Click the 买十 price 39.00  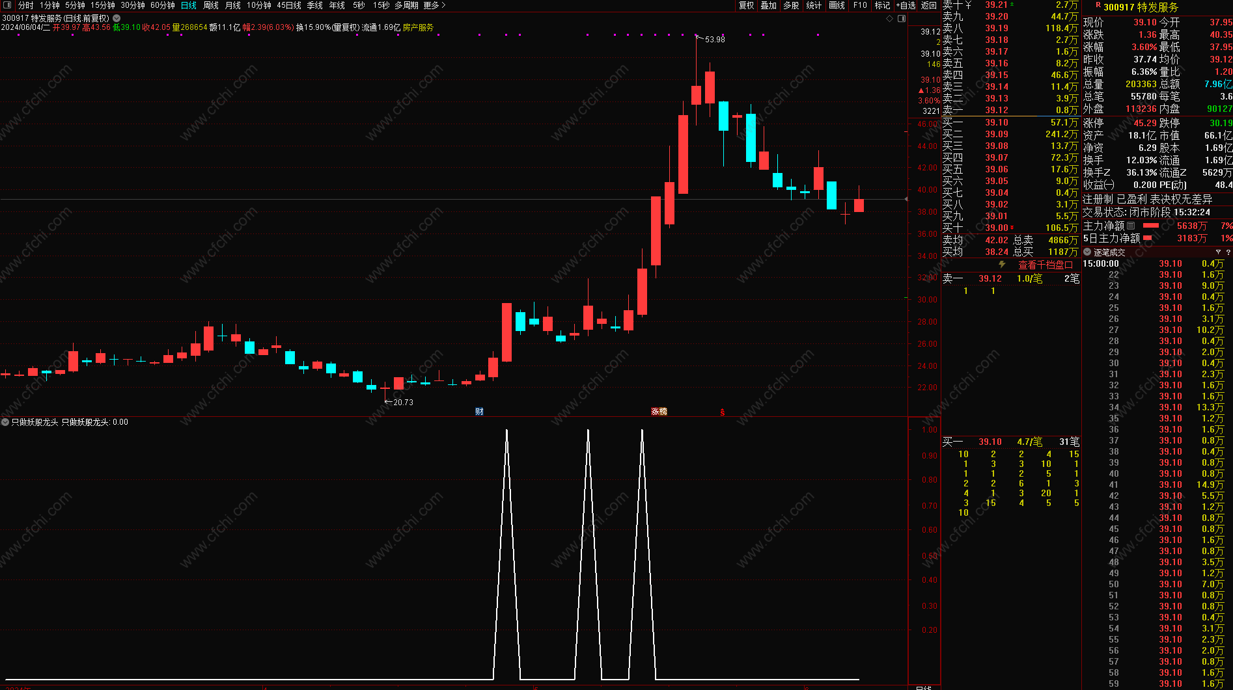[x=996, y=228]
